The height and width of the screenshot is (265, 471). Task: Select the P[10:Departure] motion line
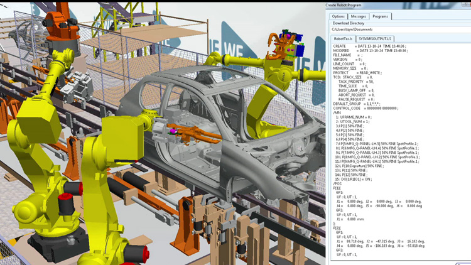(x=359, y=165)
